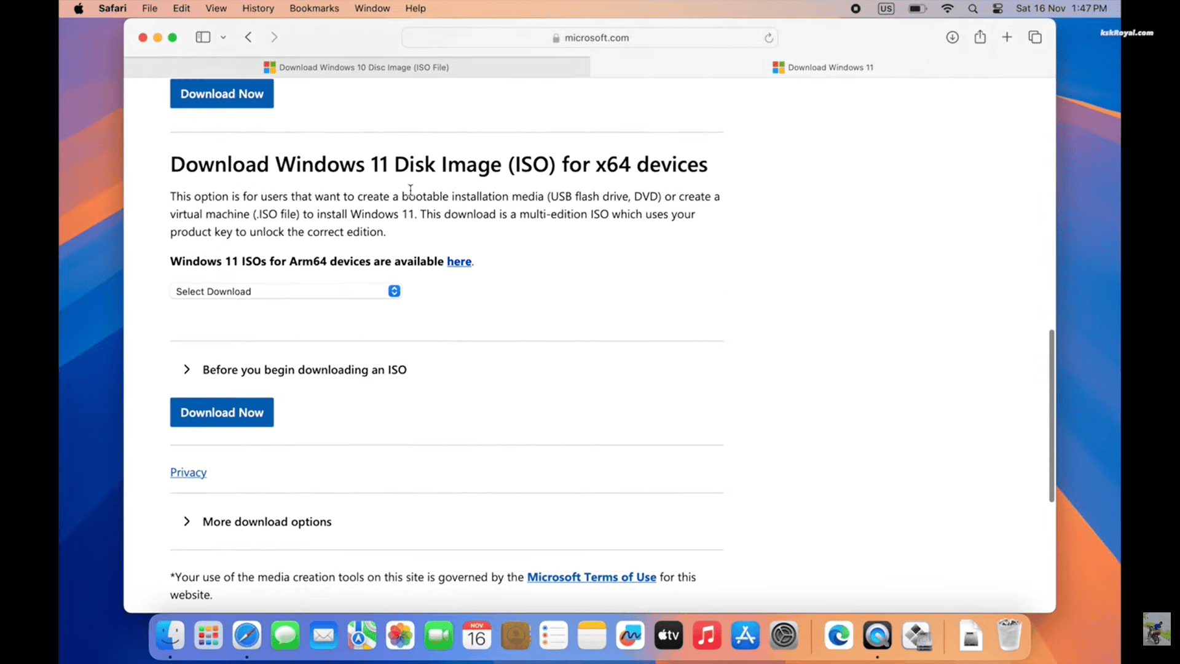Viewport: 1180px width, 664px height.
Task: Switch to Download Windows 11 tab
Action: click(x=823, y=67)
